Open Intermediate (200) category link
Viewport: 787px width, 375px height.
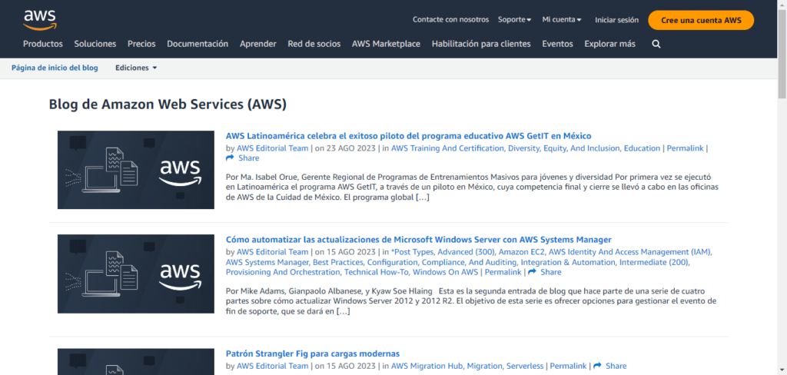tap(655, 262)
